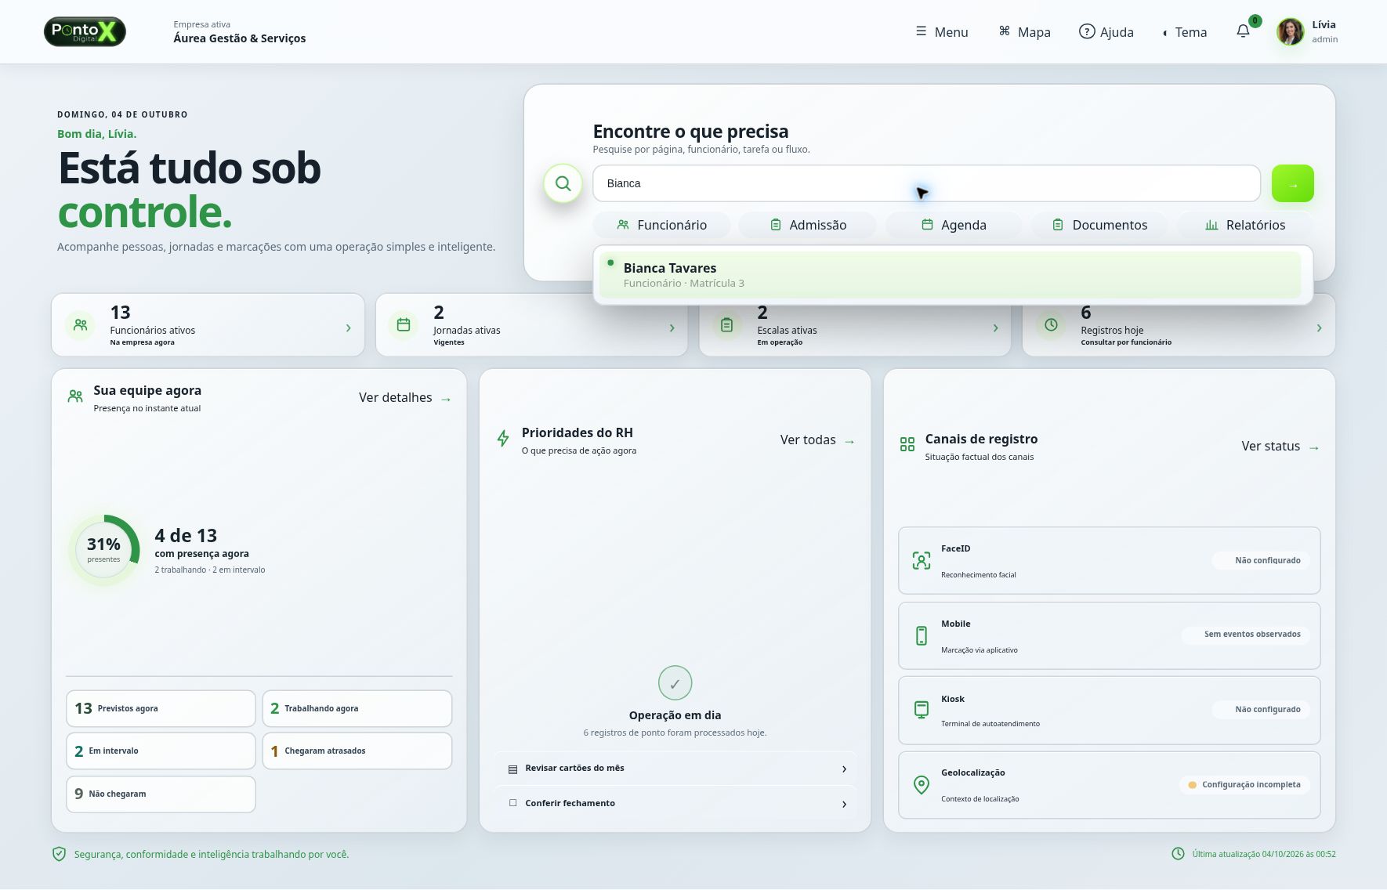Expand the Escalas ativas card chevron
1387x890 pixels.
(x=995, y=328)
